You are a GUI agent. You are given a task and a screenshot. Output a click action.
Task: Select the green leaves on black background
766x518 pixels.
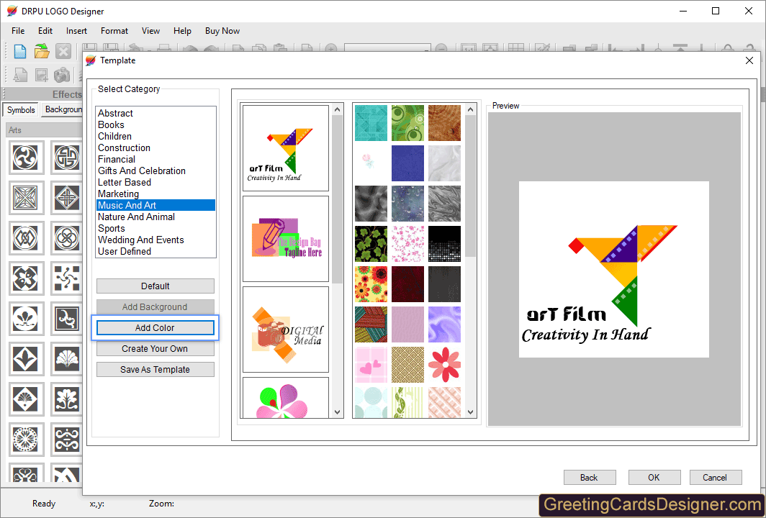[x=371, y=244]
